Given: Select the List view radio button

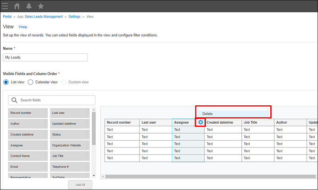Looking at the screenshot, I should coord(6,82).
